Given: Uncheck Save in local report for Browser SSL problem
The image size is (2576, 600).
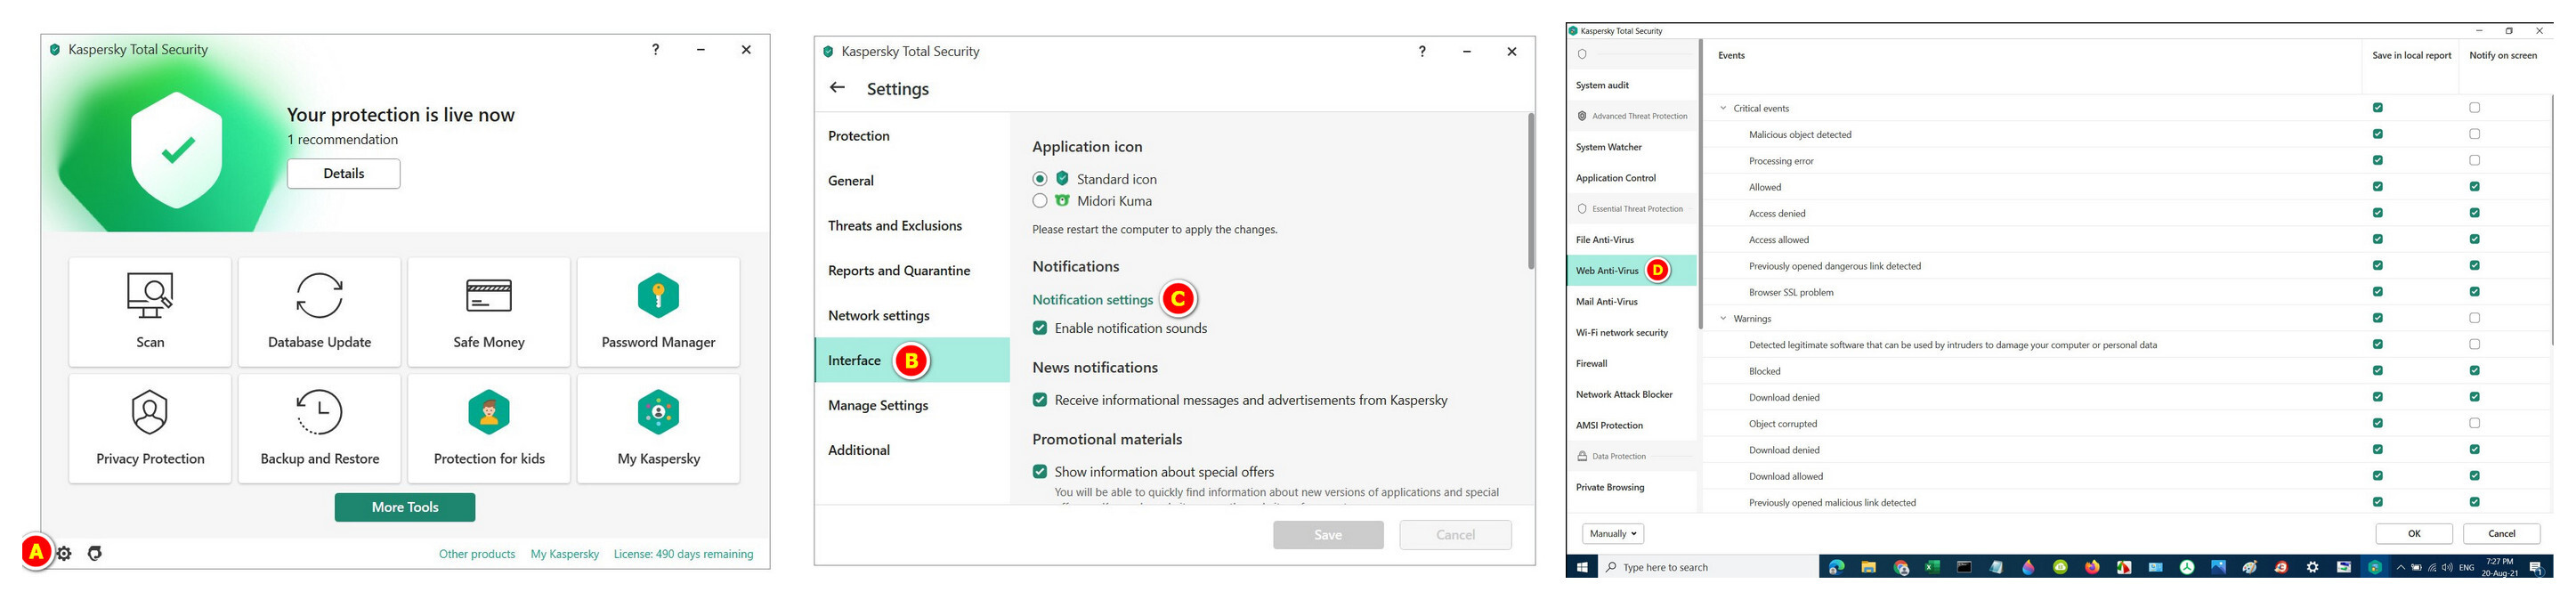Looking at the screenshot, I should pos(2377,292).
